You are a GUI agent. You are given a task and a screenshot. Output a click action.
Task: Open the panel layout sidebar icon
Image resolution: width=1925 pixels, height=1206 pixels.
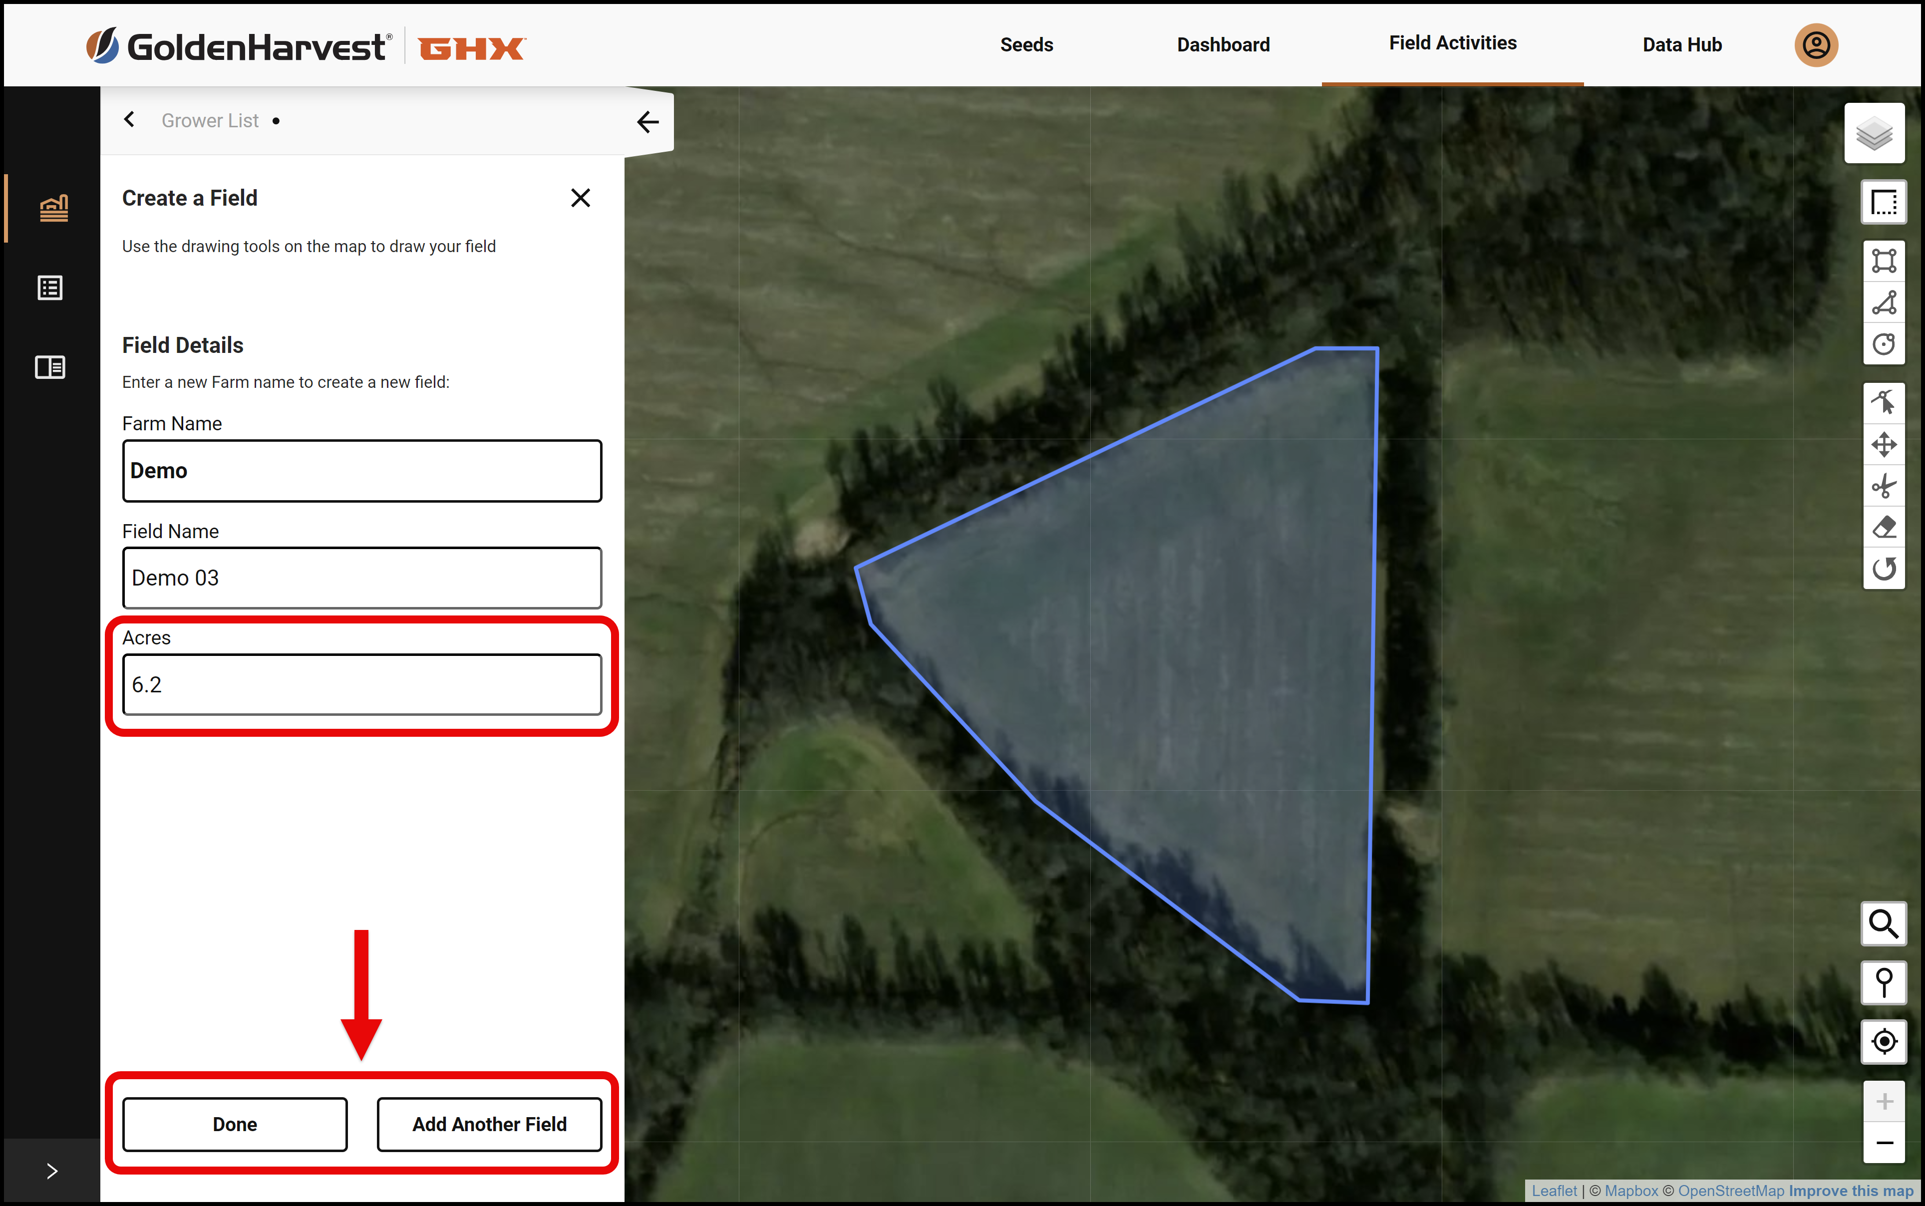[x=50, y=367]
